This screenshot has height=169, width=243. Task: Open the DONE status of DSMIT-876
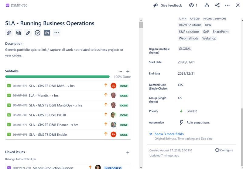point(124,86)
